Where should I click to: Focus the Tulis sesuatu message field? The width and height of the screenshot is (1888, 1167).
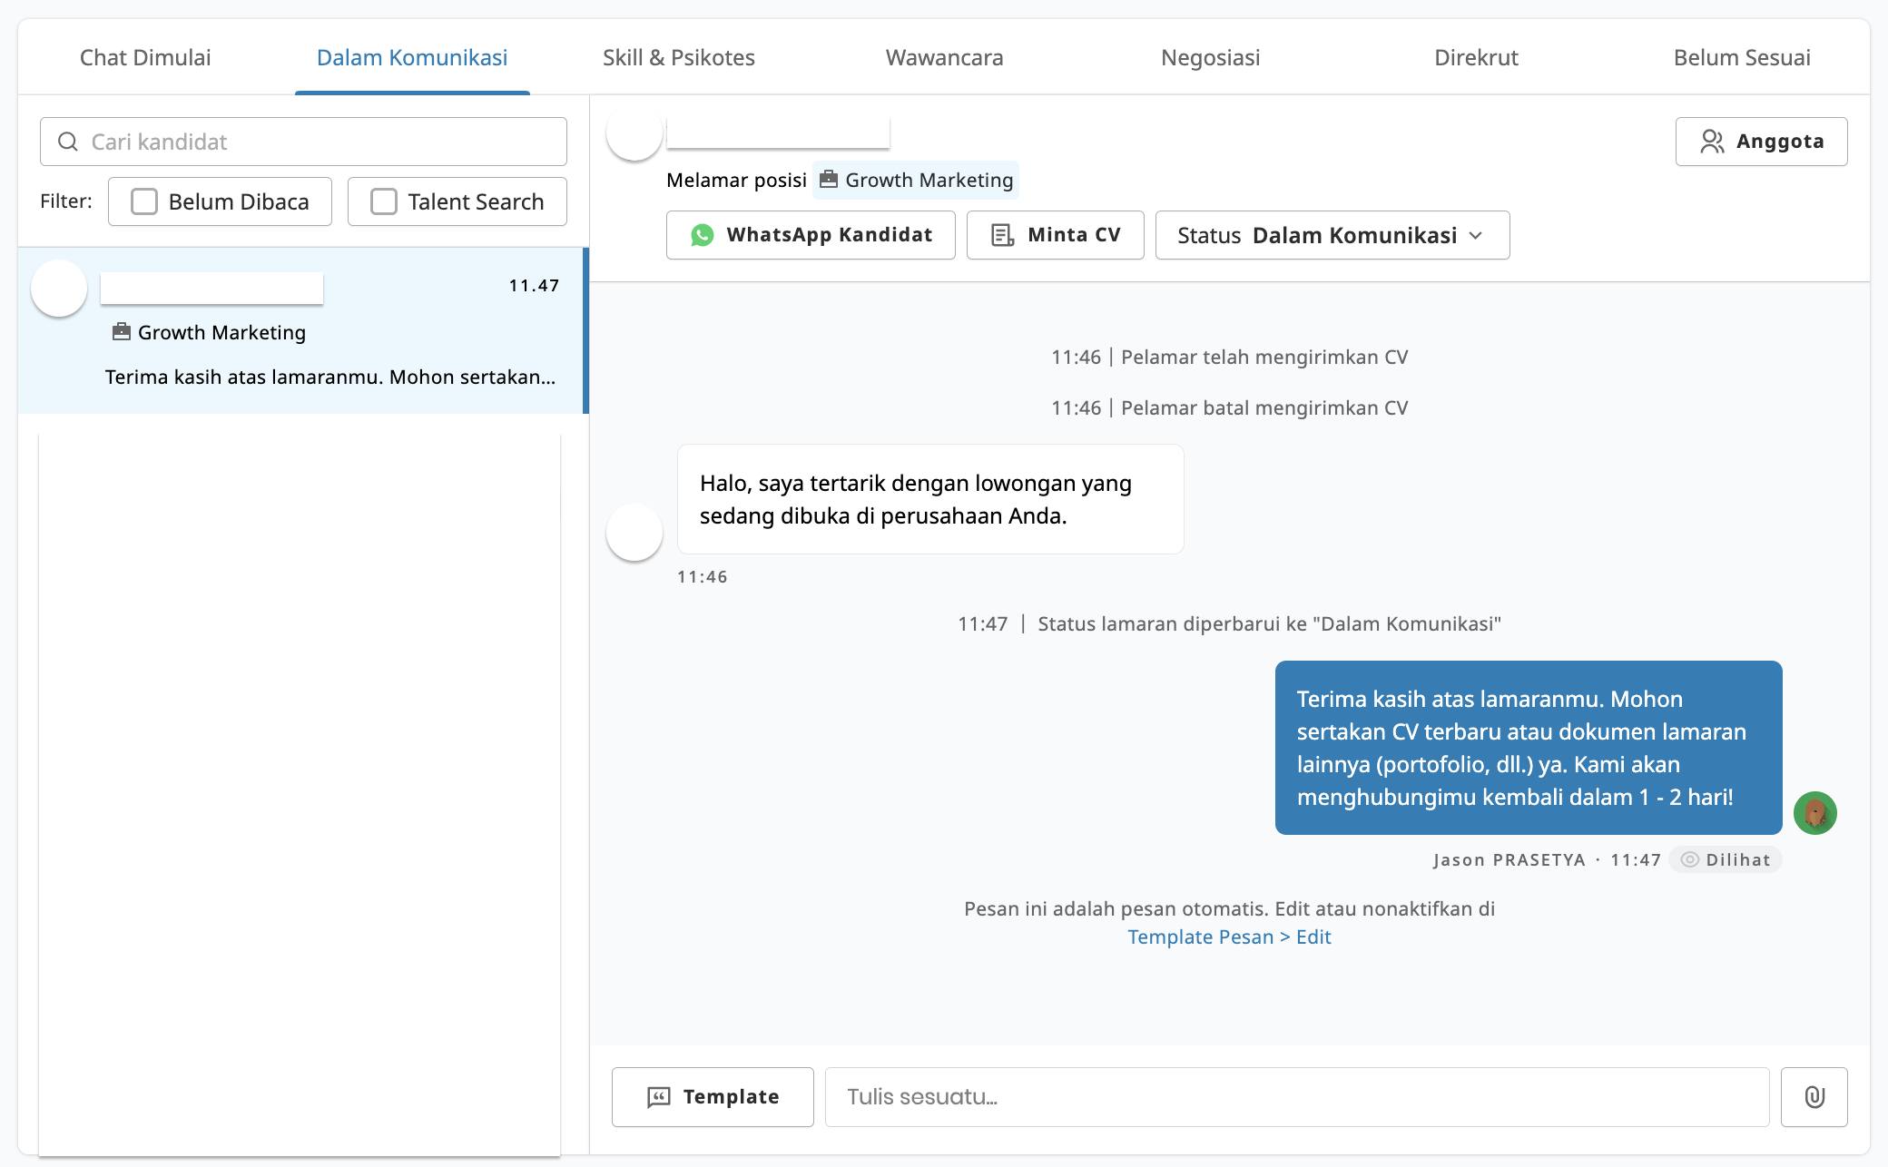(x=1296, y=1097)
